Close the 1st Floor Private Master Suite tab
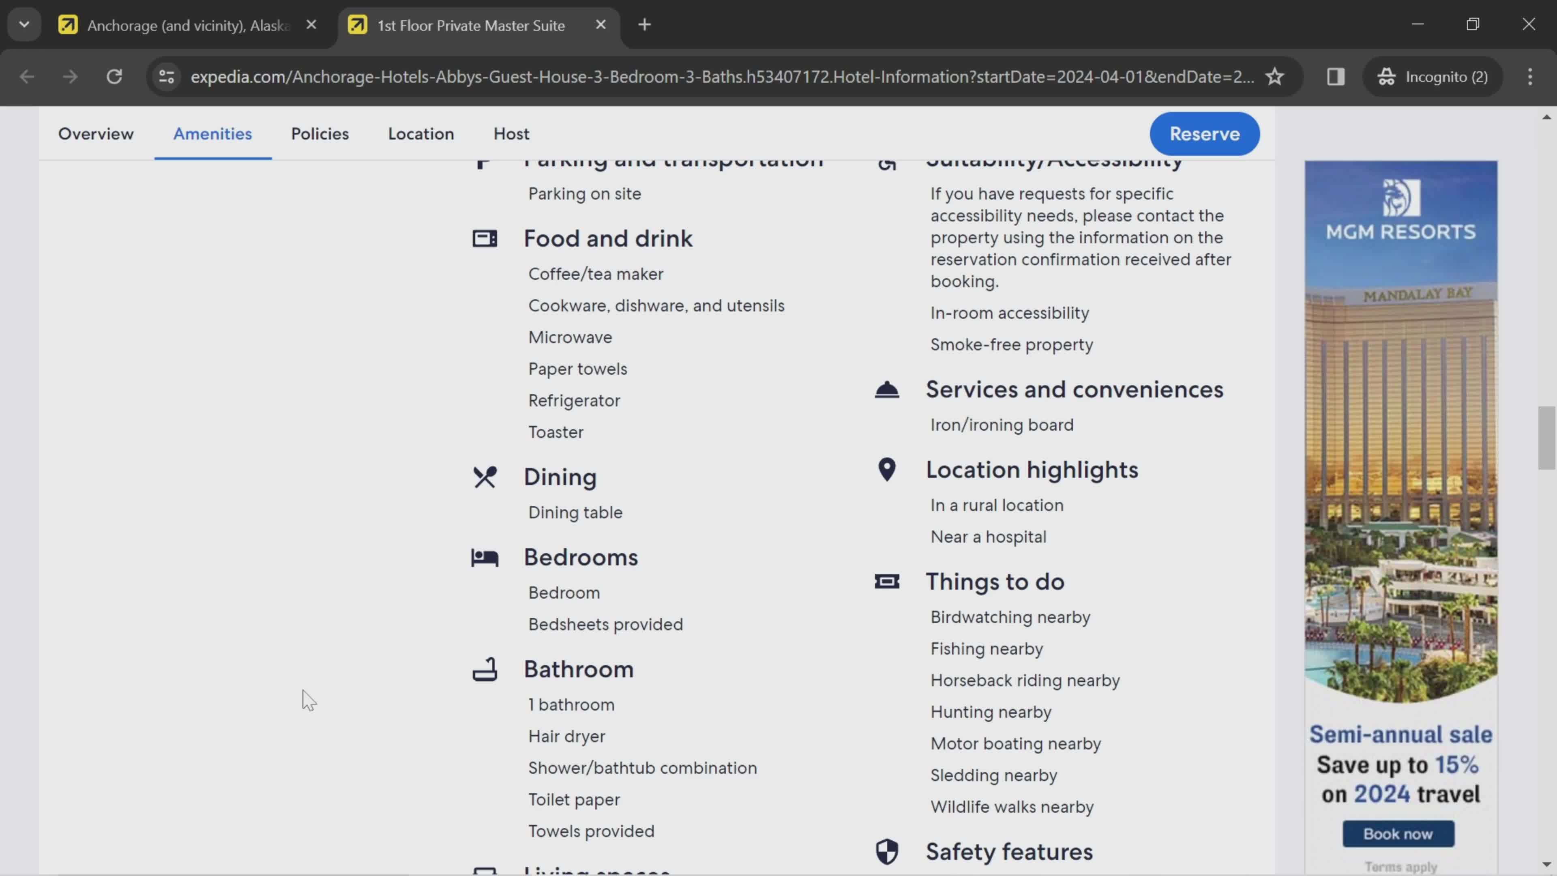This screenshot has width=1557, height=876. tap(600, 25)
